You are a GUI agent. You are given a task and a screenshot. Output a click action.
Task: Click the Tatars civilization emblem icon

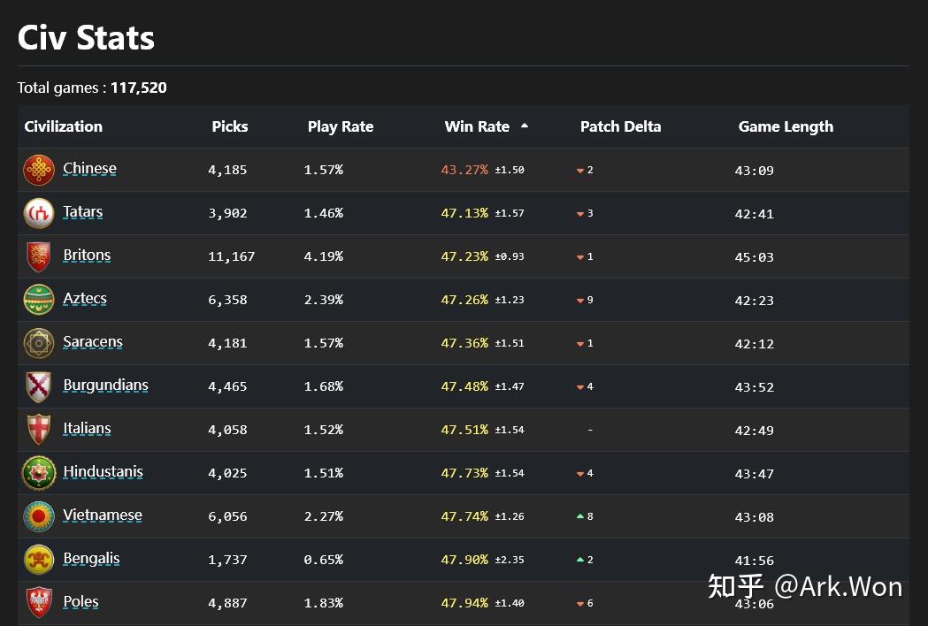click(x=39, y=213)
